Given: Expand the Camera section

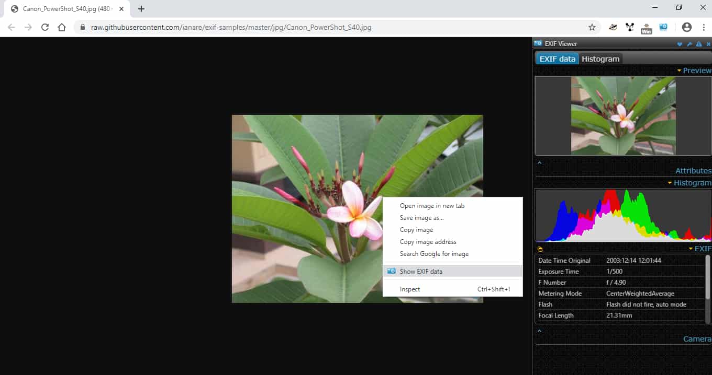Looking at the screenshot, I should pyautogui.click(x=697, y=339).
